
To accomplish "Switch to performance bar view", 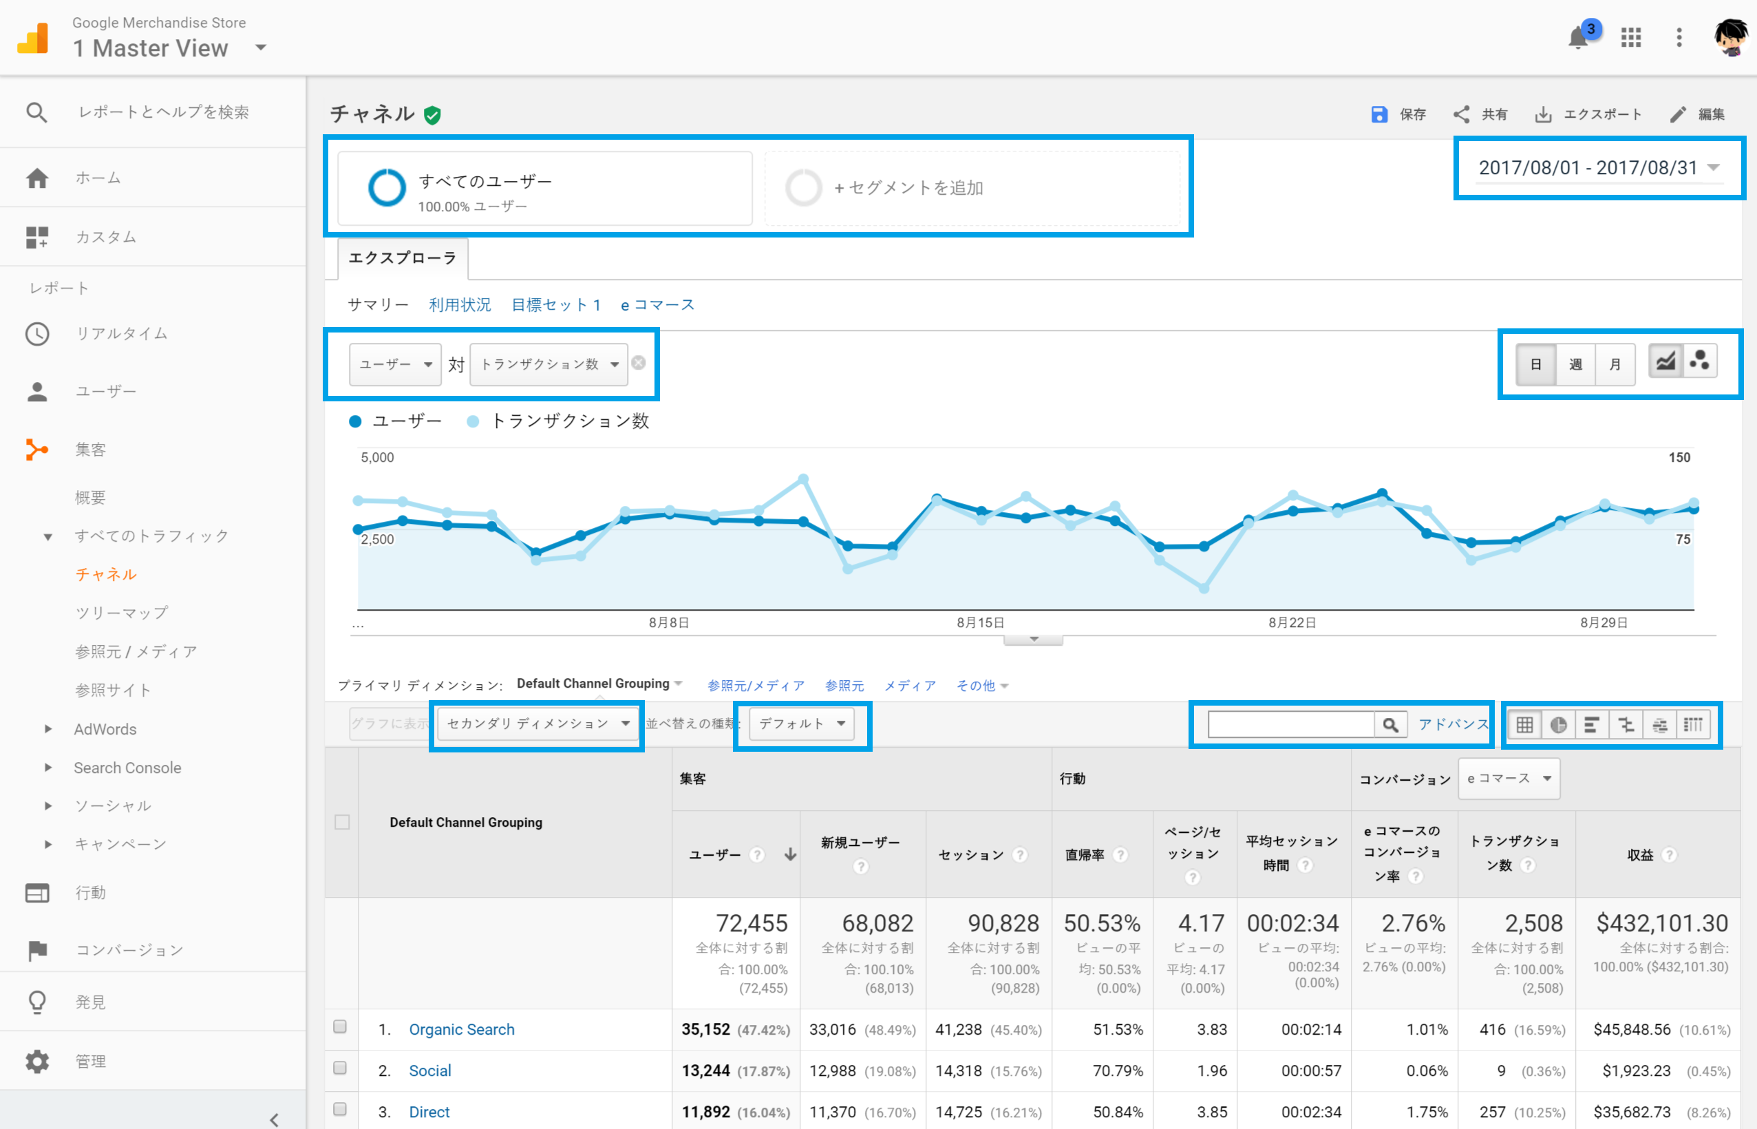I will [x=1591, y=725].
